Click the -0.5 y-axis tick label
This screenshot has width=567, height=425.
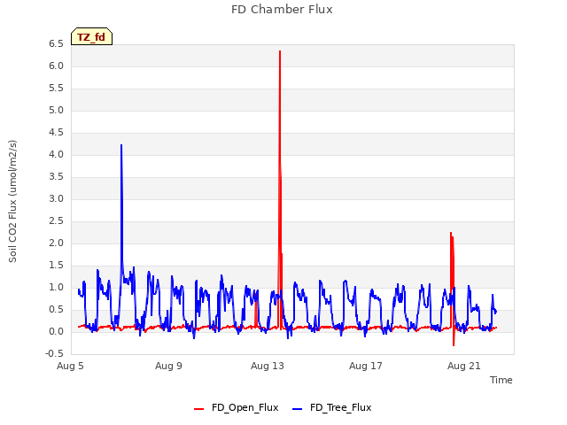(x=54, y=353)
